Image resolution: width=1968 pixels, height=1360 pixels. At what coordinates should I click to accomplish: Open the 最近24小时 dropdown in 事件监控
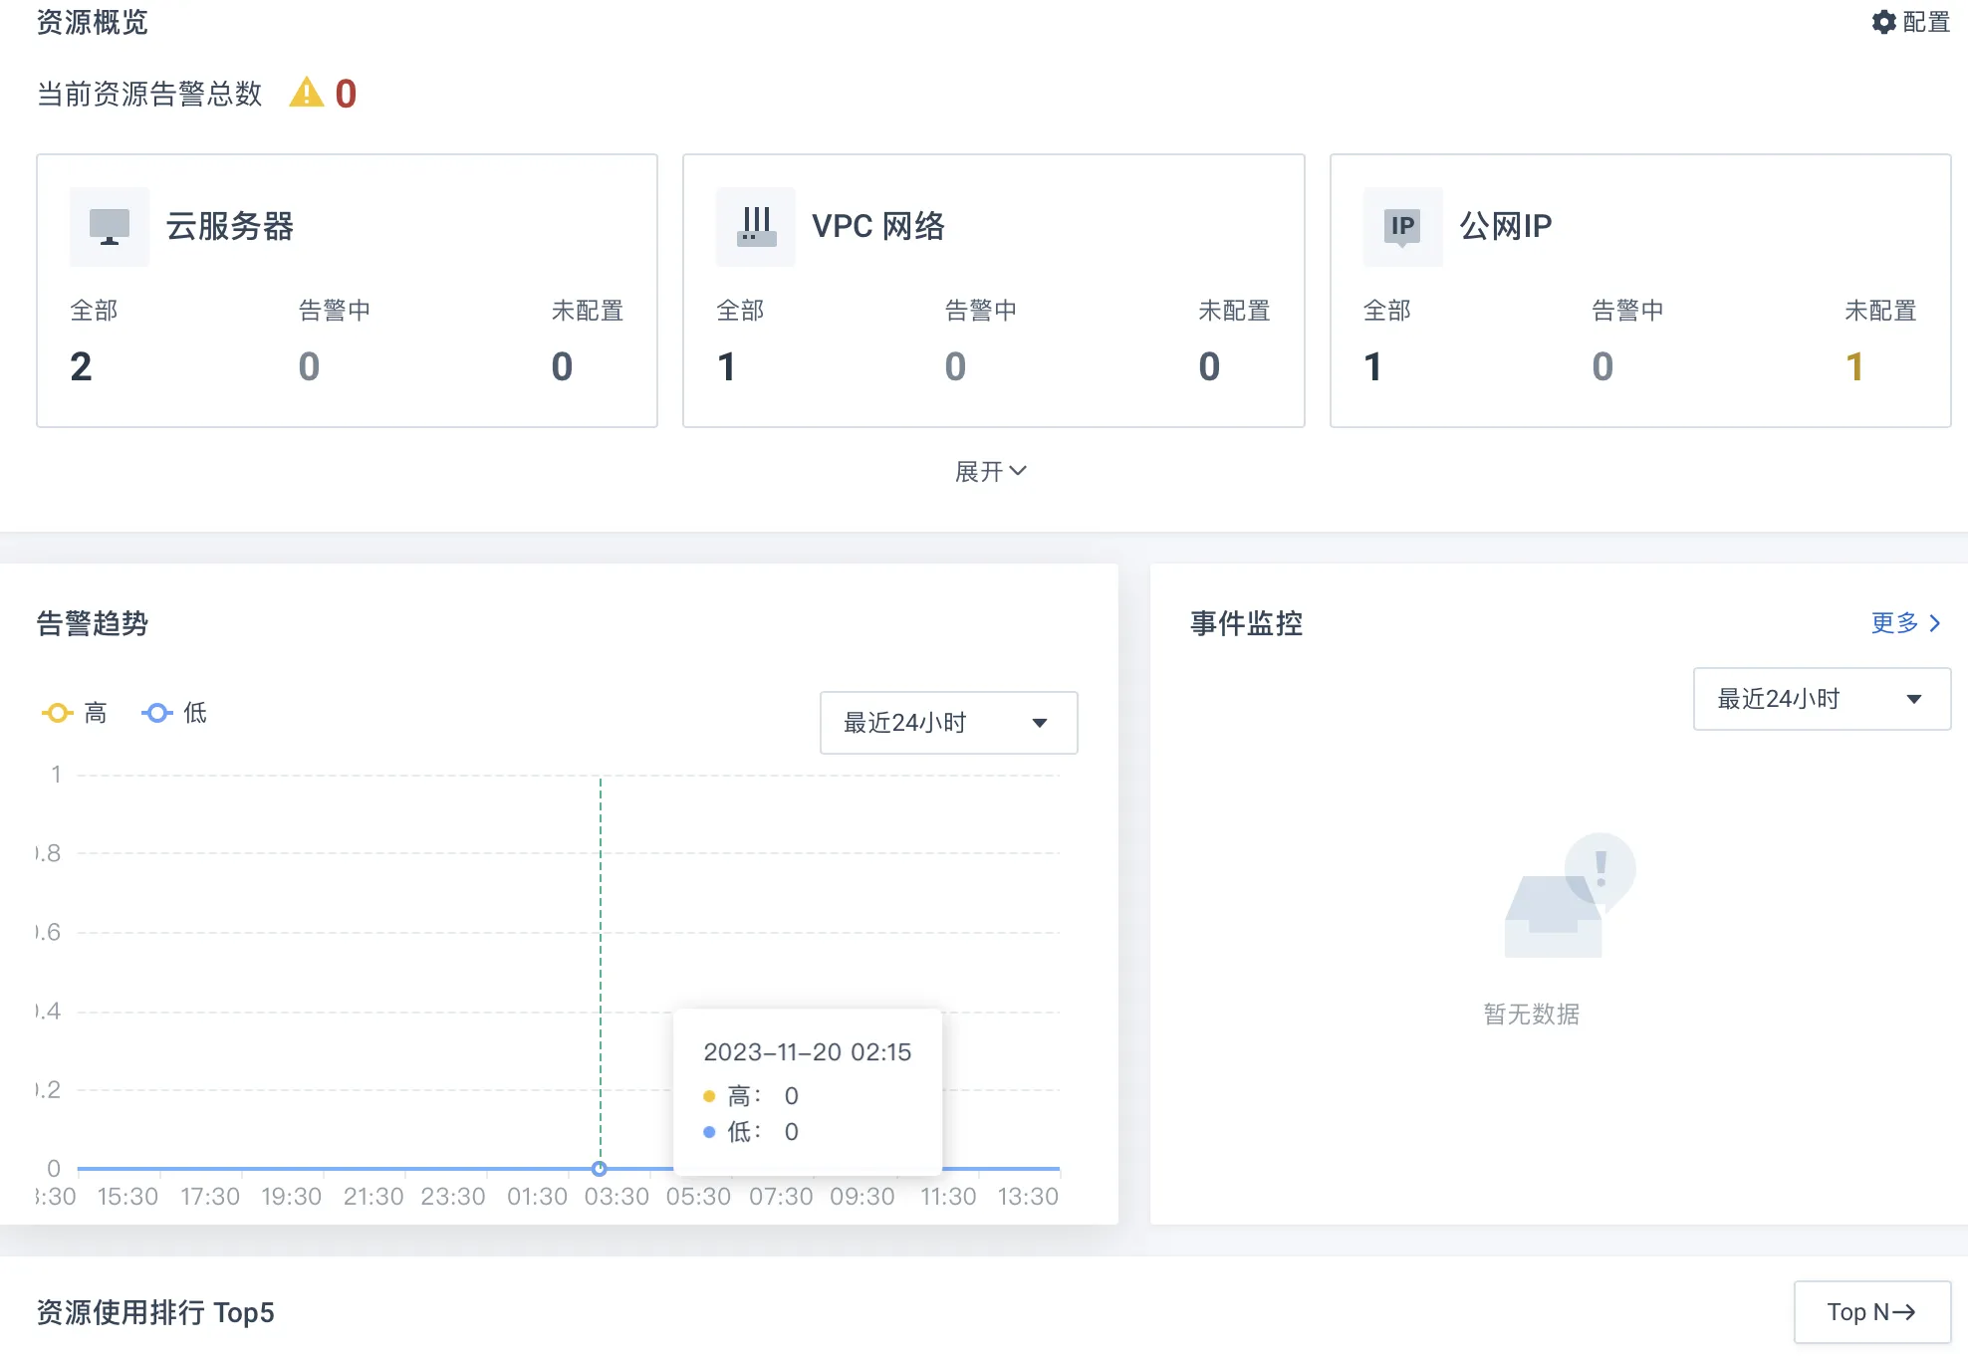click(x=1821, y=699)
